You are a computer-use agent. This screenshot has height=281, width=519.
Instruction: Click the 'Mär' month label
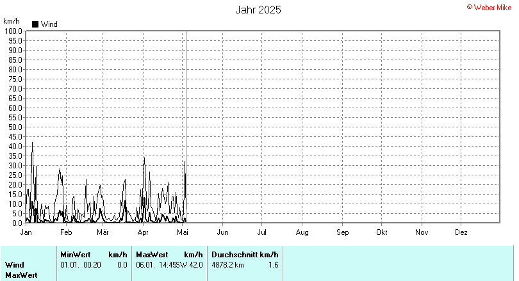point(103,232)
